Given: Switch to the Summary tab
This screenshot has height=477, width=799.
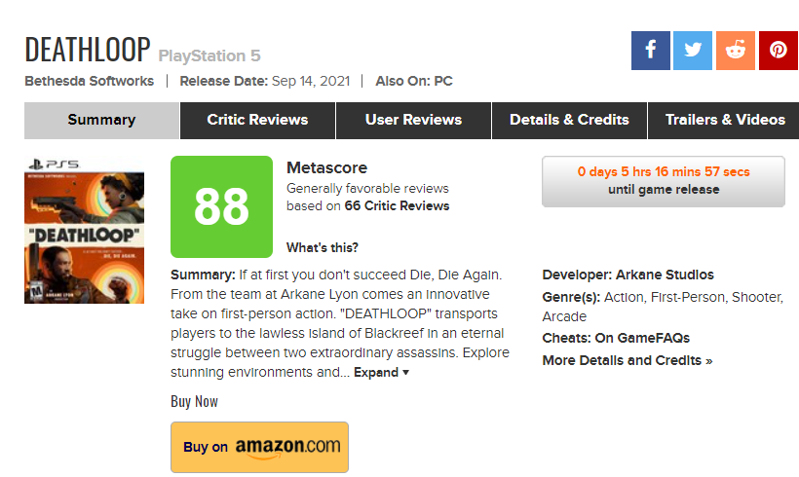Looking at the screenshot, I should click(101, 121).
